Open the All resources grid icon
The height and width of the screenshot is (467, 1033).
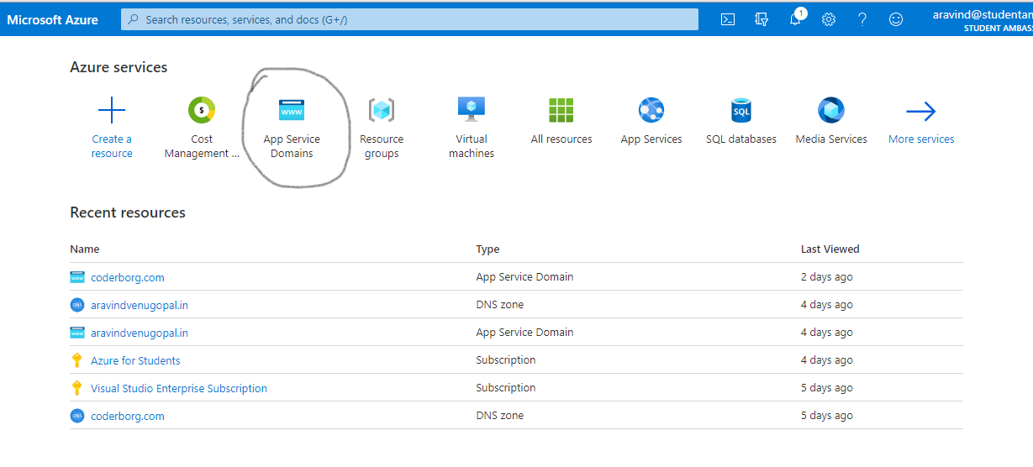tap(561, 110)
